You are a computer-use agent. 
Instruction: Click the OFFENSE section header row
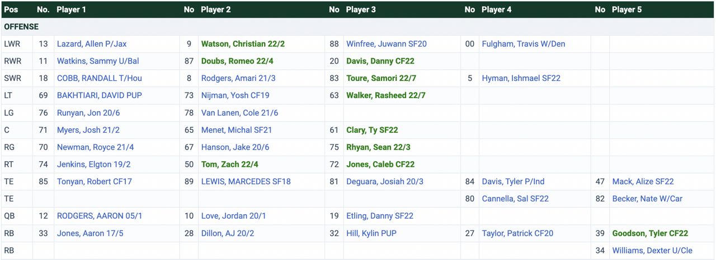[x=21, y=27]
